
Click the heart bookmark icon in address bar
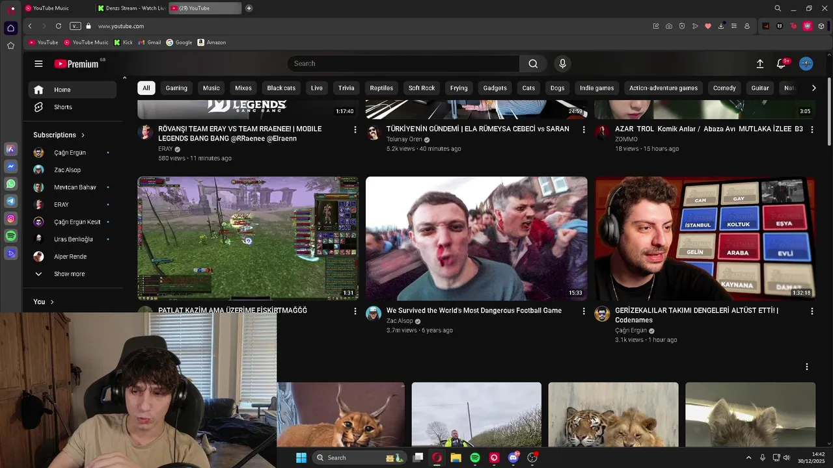pos(708,26)
